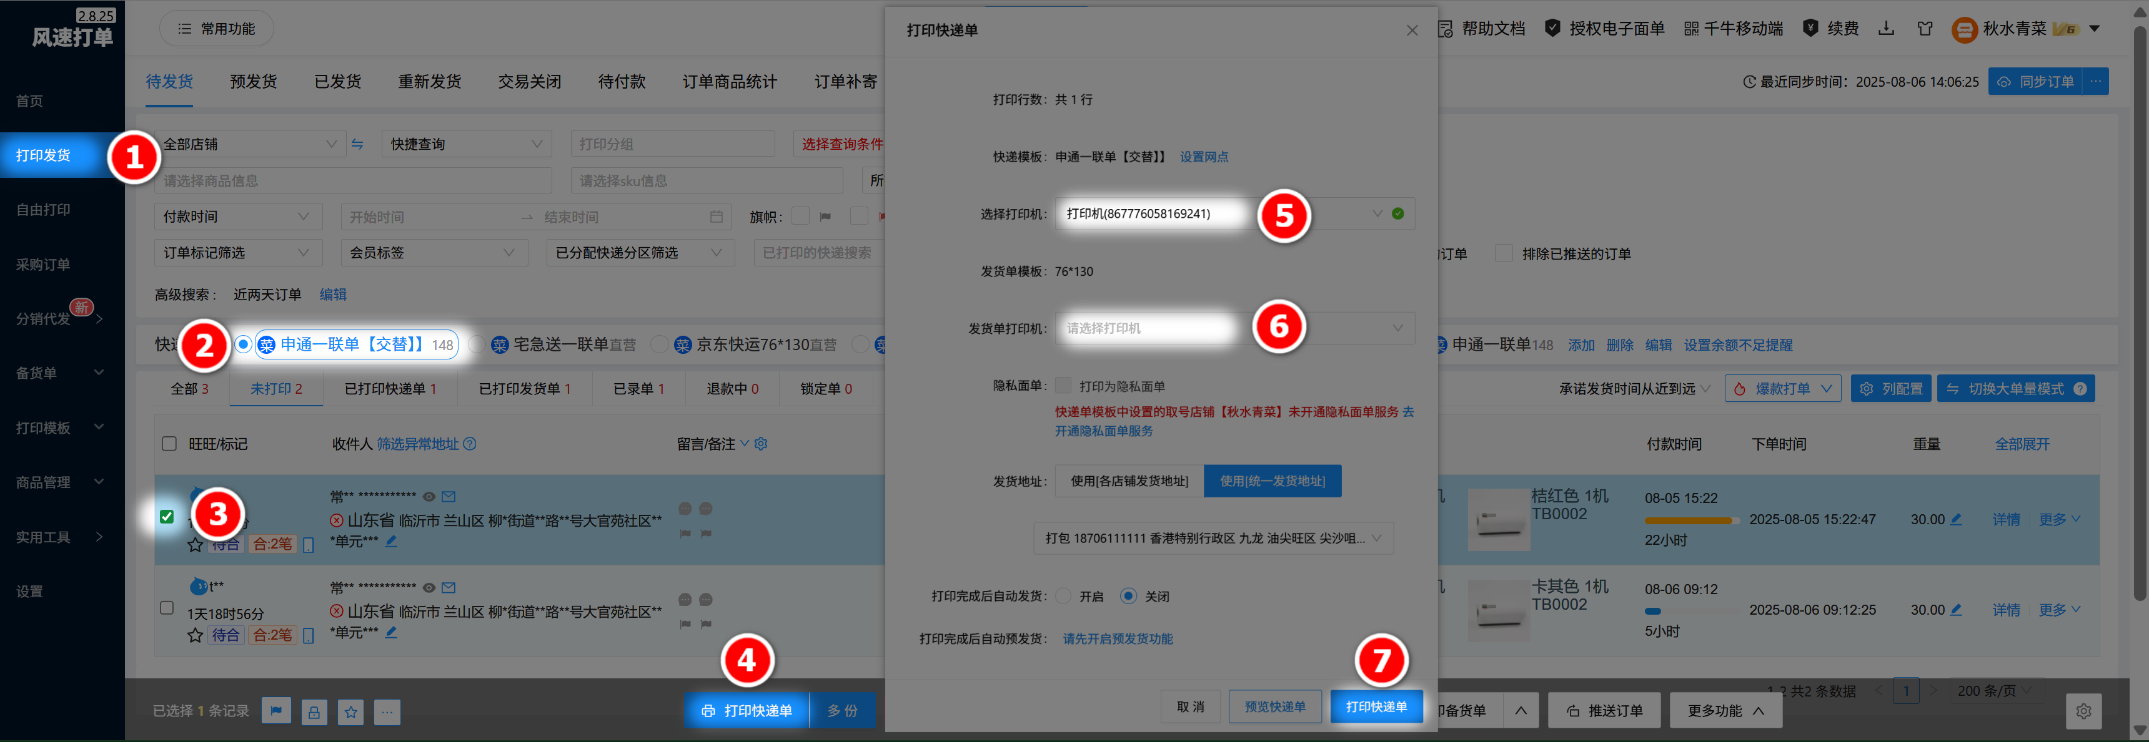Enable 打印为隐私面单 checkbox
The height and width of the screenshot is (742, 2149).
coord(1063,385)
